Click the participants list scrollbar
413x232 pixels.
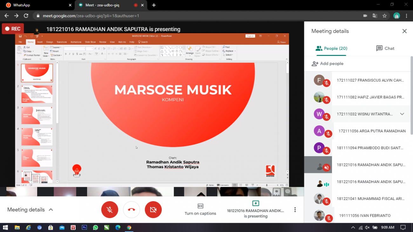[411, 95]
